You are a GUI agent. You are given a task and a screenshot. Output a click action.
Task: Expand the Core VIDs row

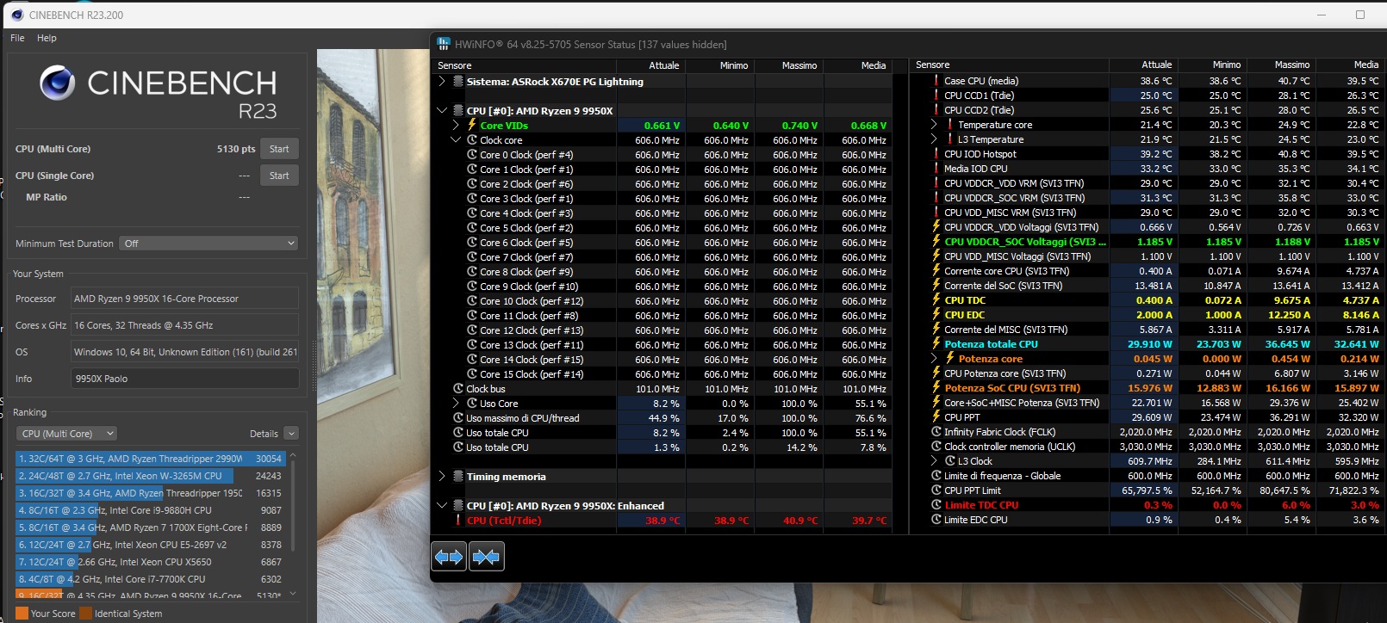(456, 126)
